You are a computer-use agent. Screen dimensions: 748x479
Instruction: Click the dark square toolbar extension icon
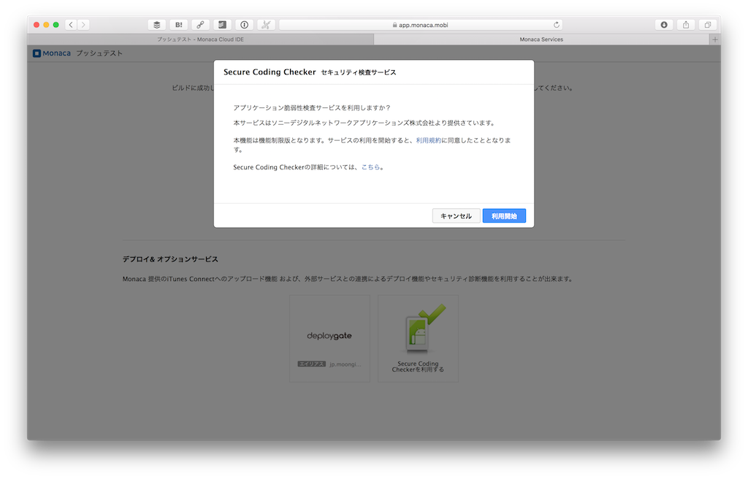[x=222, y=25]
